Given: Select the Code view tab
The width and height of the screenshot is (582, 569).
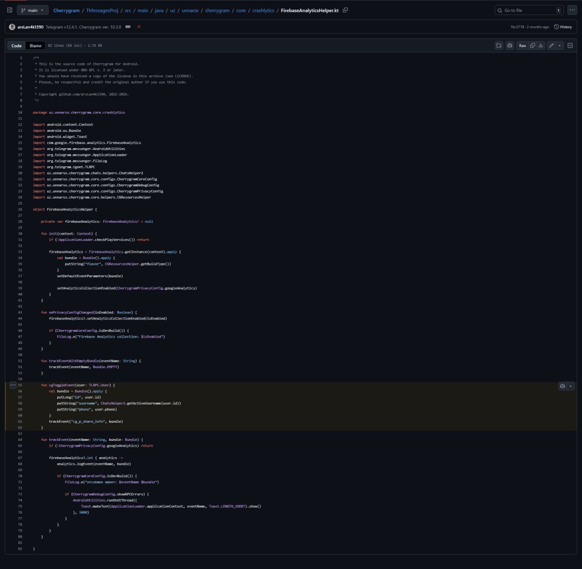Looking at the screenshot, I should [16, 45].
